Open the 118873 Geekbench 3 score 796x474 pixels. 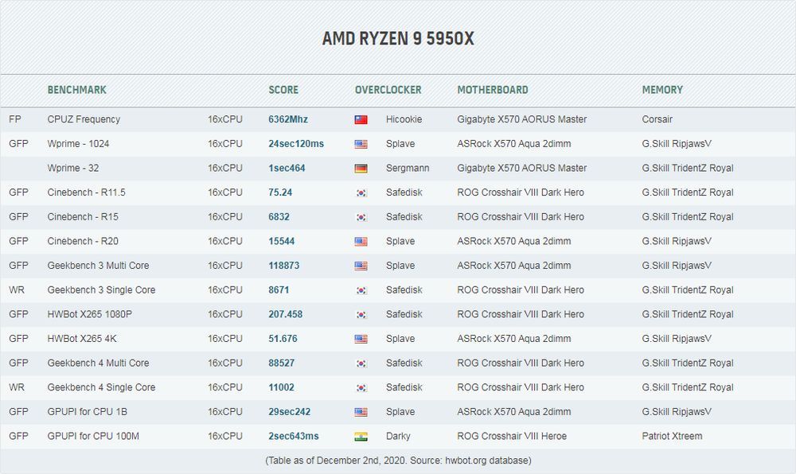coord(284,265)
